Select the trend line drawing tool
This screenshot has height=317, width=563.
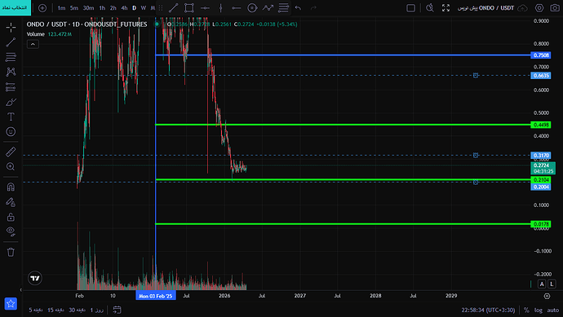[x=11, y=42]
